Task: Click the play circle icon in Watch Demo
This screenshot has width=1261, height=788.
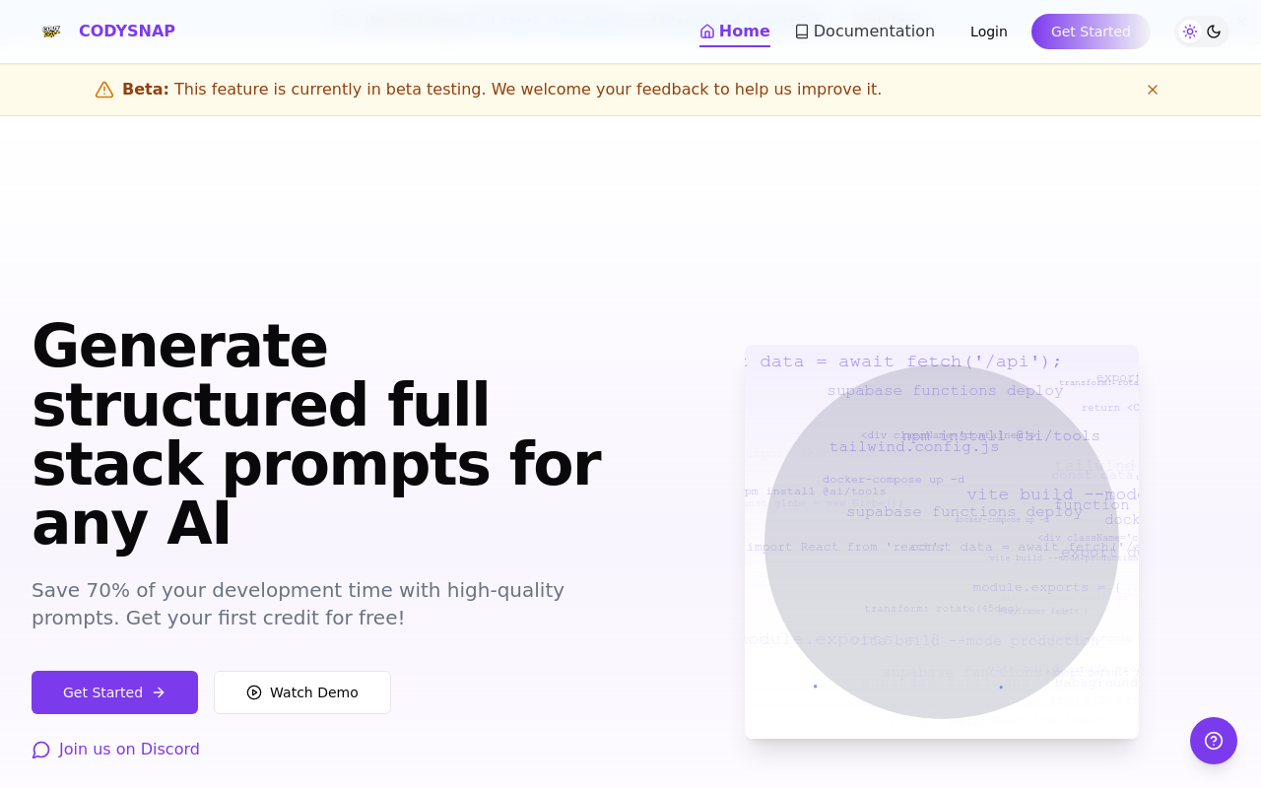Action: (254, 692)
